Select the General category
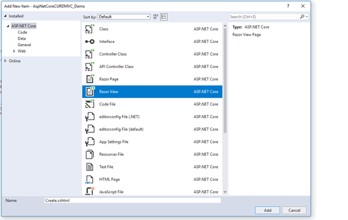The image size is (348, 220). click(x=24, y=45)
